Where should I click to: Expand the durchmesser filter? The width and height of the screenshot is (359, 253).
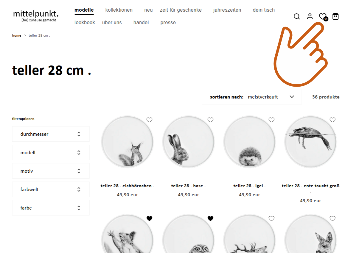pyautogui.click(x=51, y=134)
